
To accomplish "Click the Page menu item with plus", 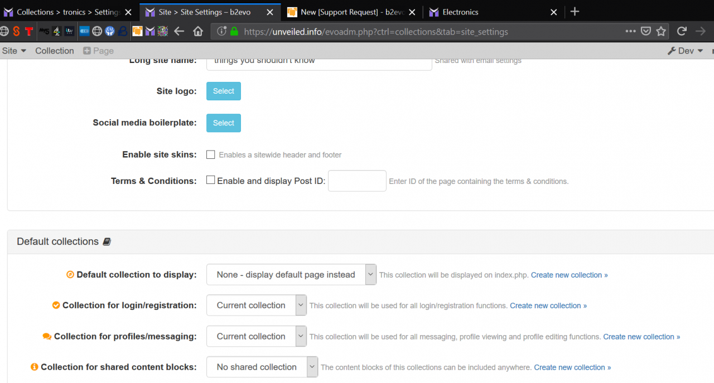I will click(98, 51).
